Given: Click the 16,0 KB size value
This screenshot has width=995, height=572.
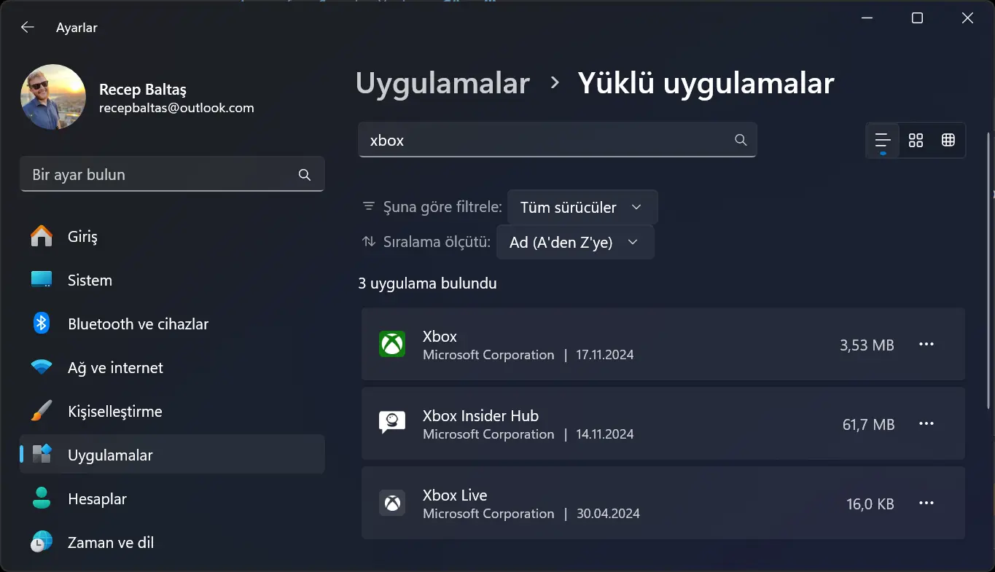Looking at the screenshot, I should click(x=870, y=504).
